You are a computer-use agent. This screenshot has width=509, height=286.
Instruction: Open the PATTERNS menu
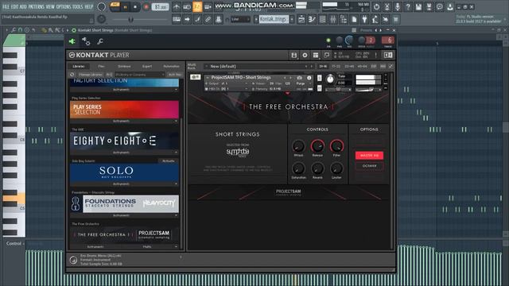[x=36, y=7]
